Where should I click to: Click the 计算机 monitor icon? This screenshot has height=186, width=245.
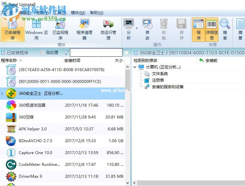(141, 67)
